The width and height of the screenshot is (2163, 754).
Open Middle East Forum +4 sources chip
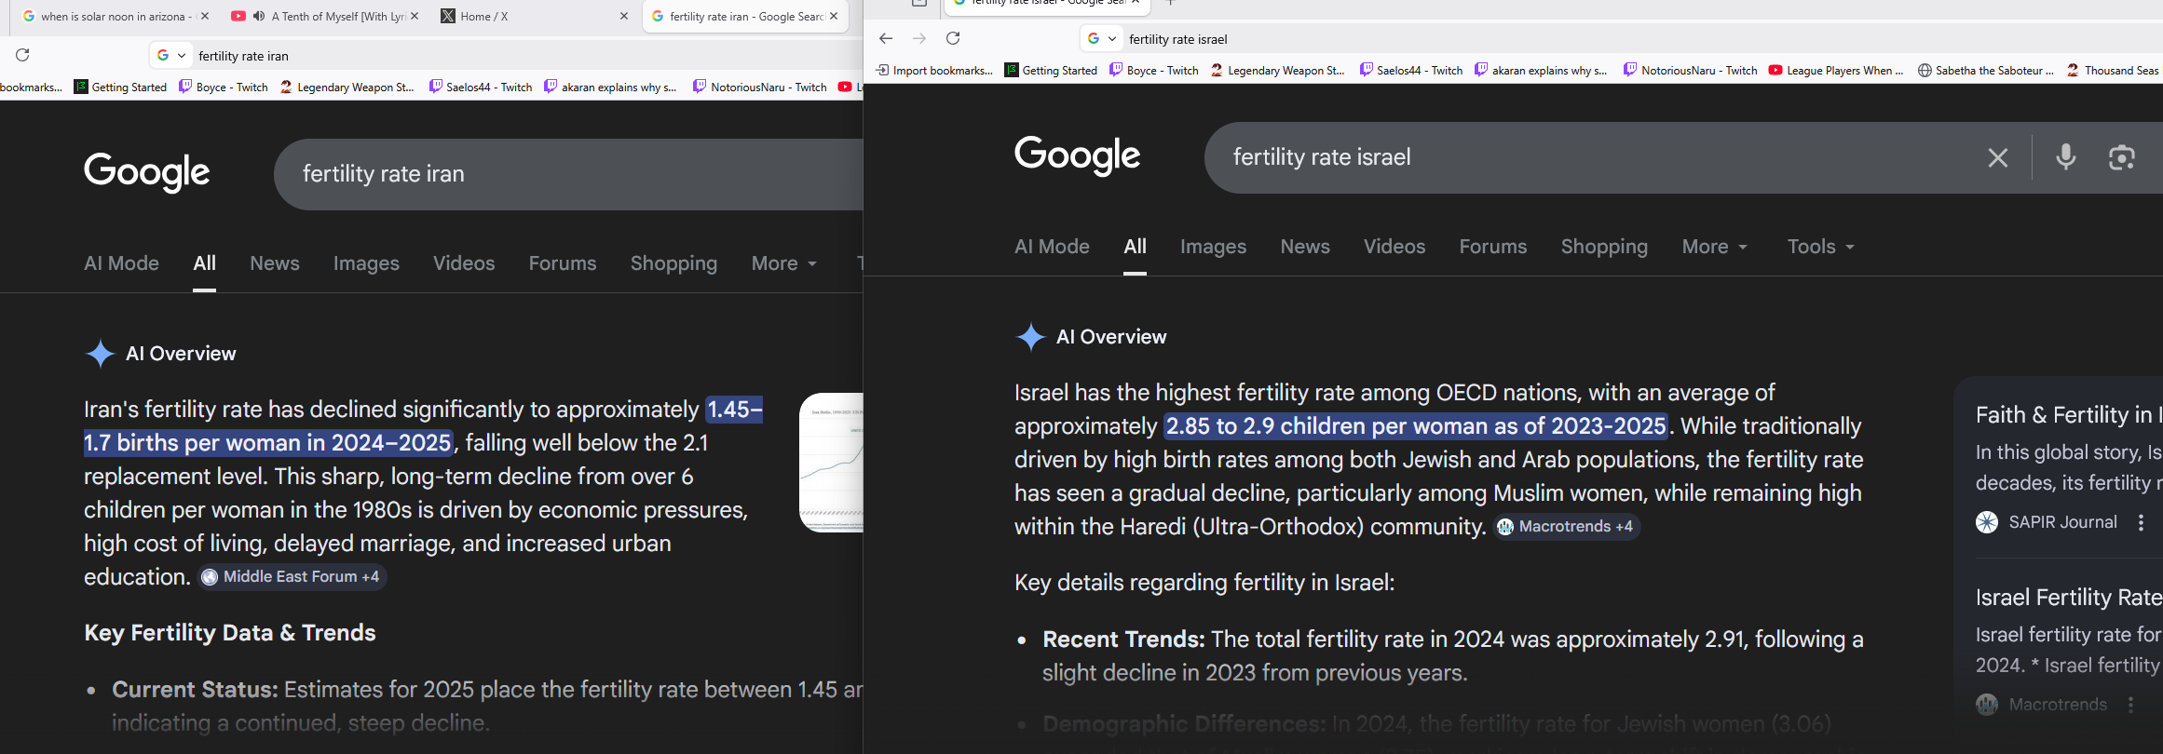pos(292,577)
